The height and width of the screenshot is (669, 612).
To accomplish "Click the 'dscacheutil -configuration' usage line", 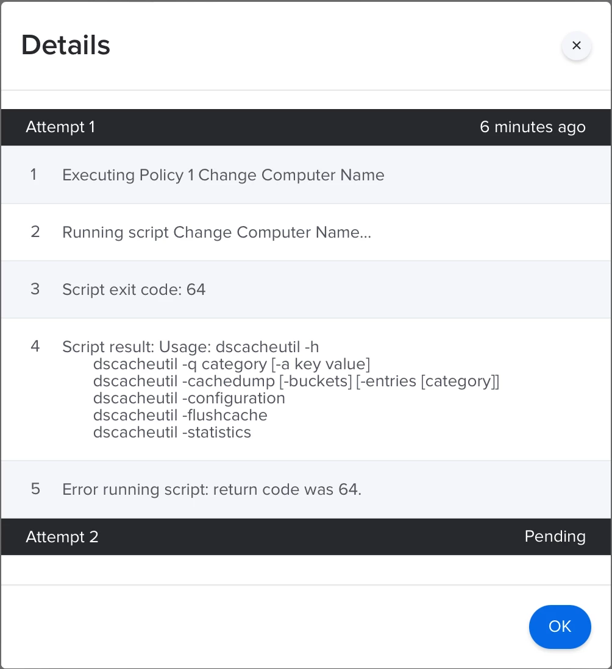I will point(189,398).
